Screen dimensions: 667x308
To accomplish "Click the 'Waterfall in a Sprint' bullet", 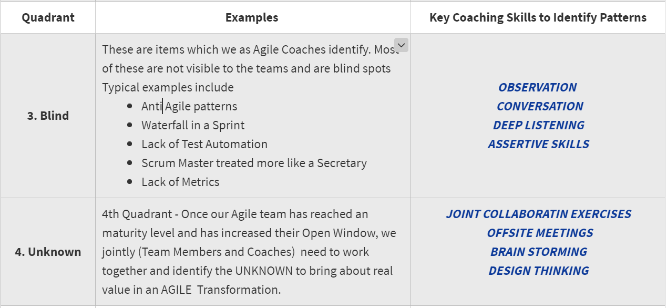I will pyautogui.click(x=193, y=125).
